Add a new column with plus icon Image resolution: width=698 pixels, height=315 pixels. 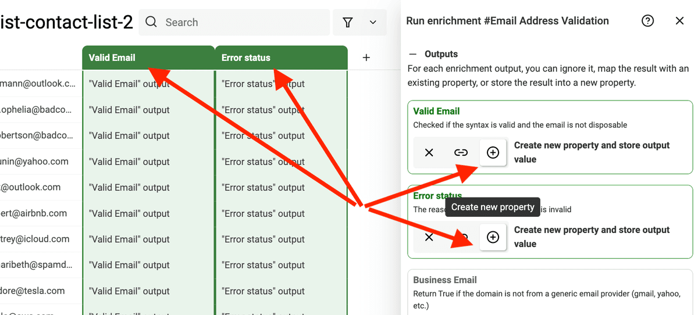[366, 58]
